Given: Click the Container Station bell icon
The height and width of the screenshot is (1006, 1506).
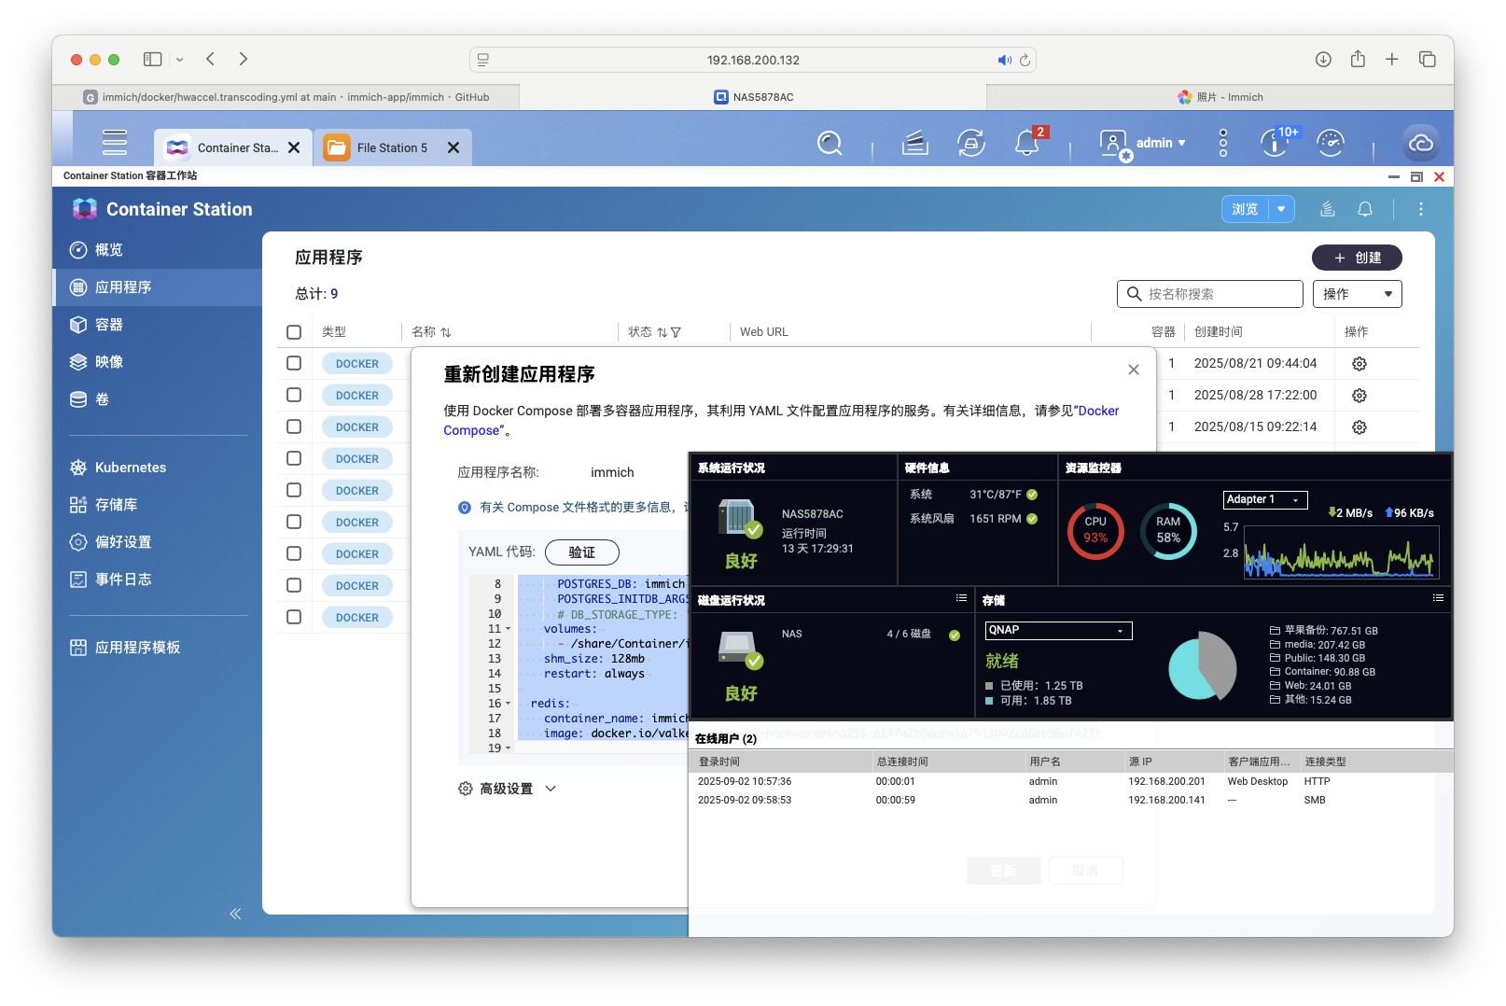Looking at the screenshot, I should [1364, 209].
